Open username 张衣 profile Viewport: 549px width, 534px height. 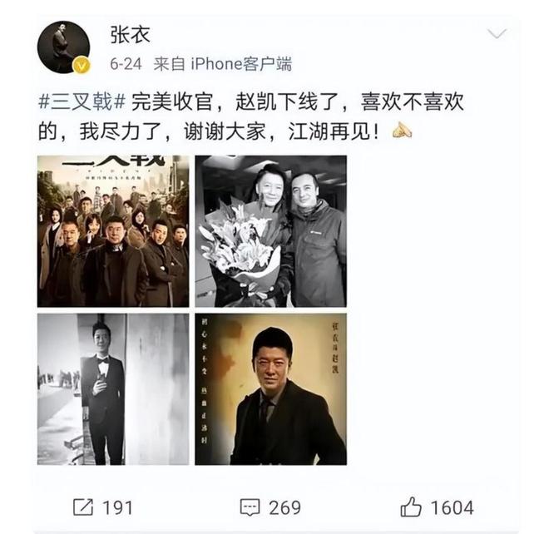coord(131,35)
